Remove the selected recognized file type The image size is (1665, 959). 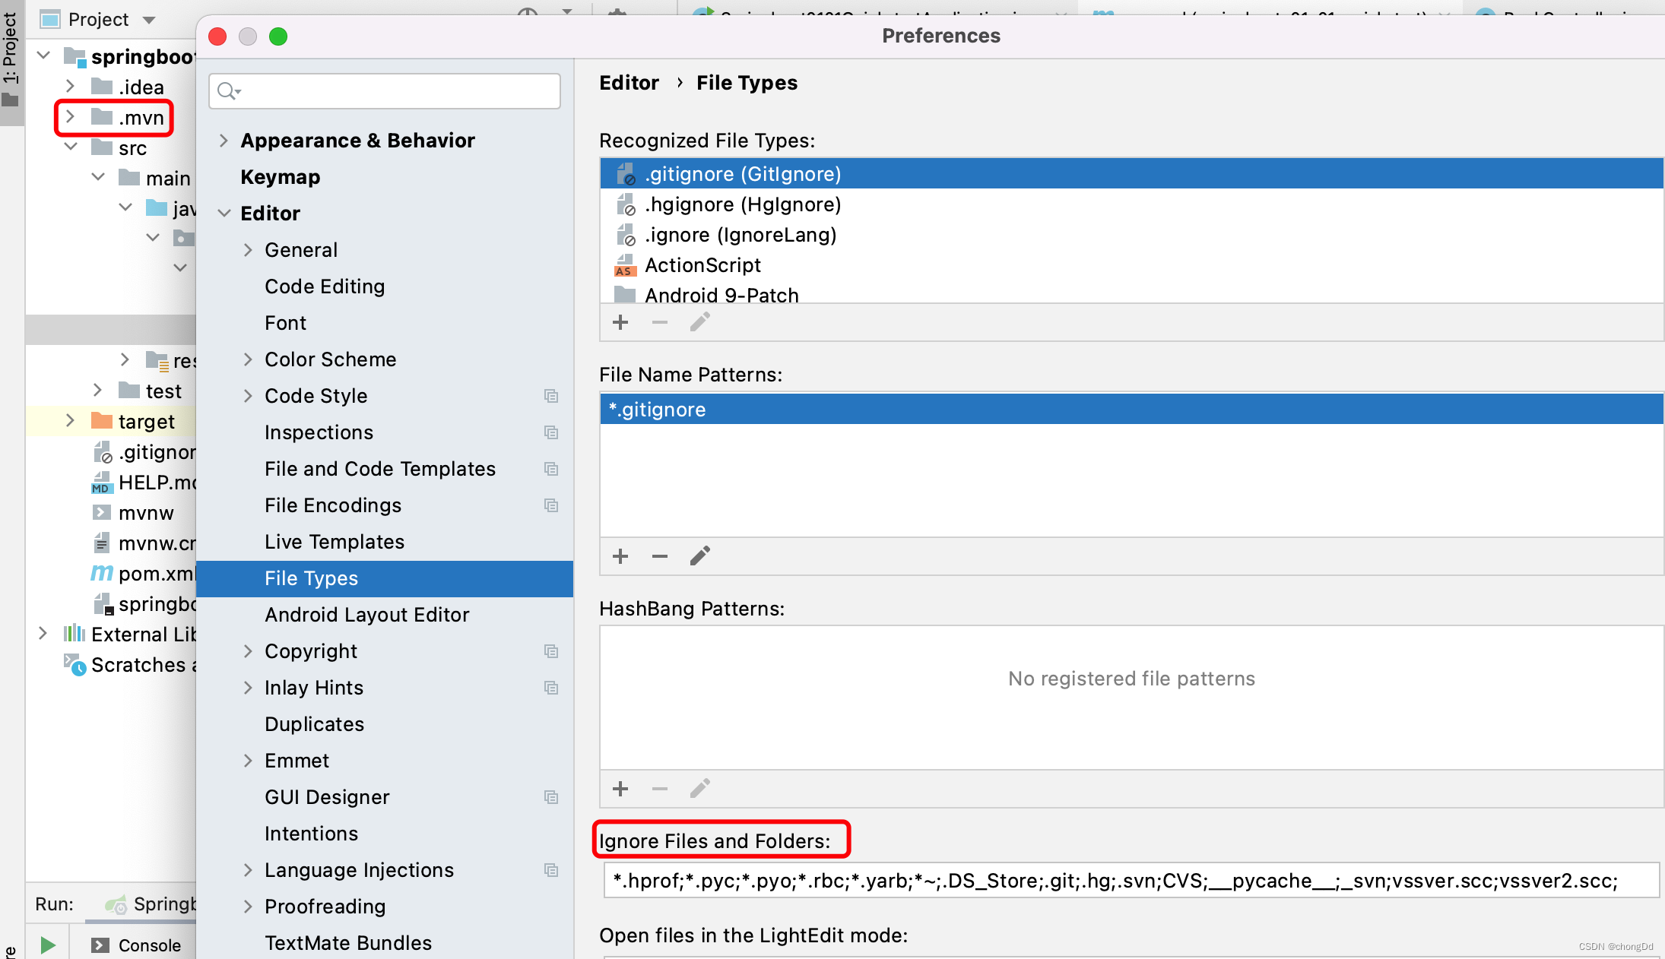[x=660, y=322]
